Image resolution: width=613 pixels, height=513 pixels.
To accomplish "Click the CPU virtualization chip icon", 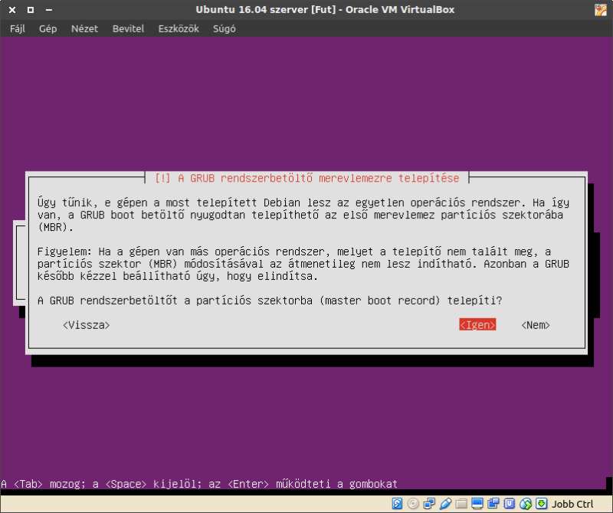I will click(509, 503).
